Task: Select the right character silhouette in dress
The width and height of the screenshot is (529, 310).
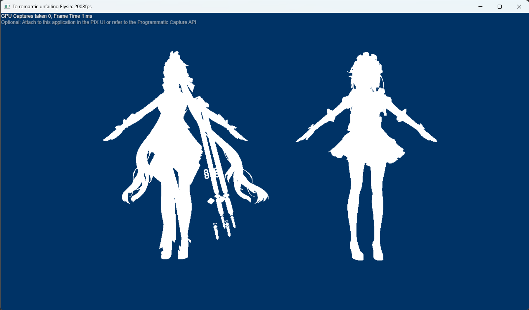Action: (x=367, y=156)
